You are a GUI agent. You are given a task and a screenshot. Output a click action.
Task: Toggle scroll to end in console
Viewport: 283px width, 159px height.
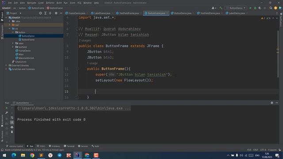click(x=12, y=122)
